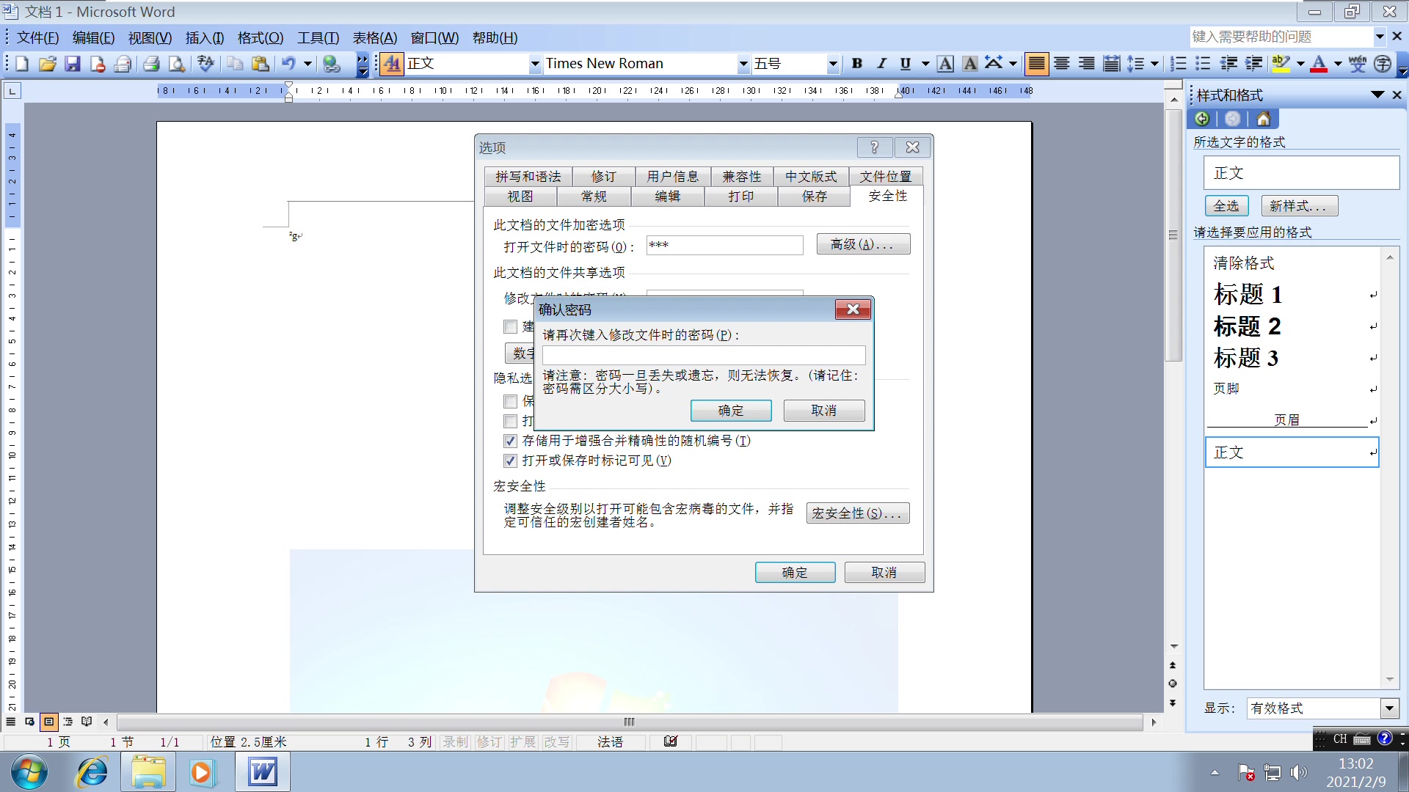Screen dimensions: 1409x792
Task: Enable 存储用于增强合并精确性的随机编号 checkbox
Action: (x=511, y=441)
